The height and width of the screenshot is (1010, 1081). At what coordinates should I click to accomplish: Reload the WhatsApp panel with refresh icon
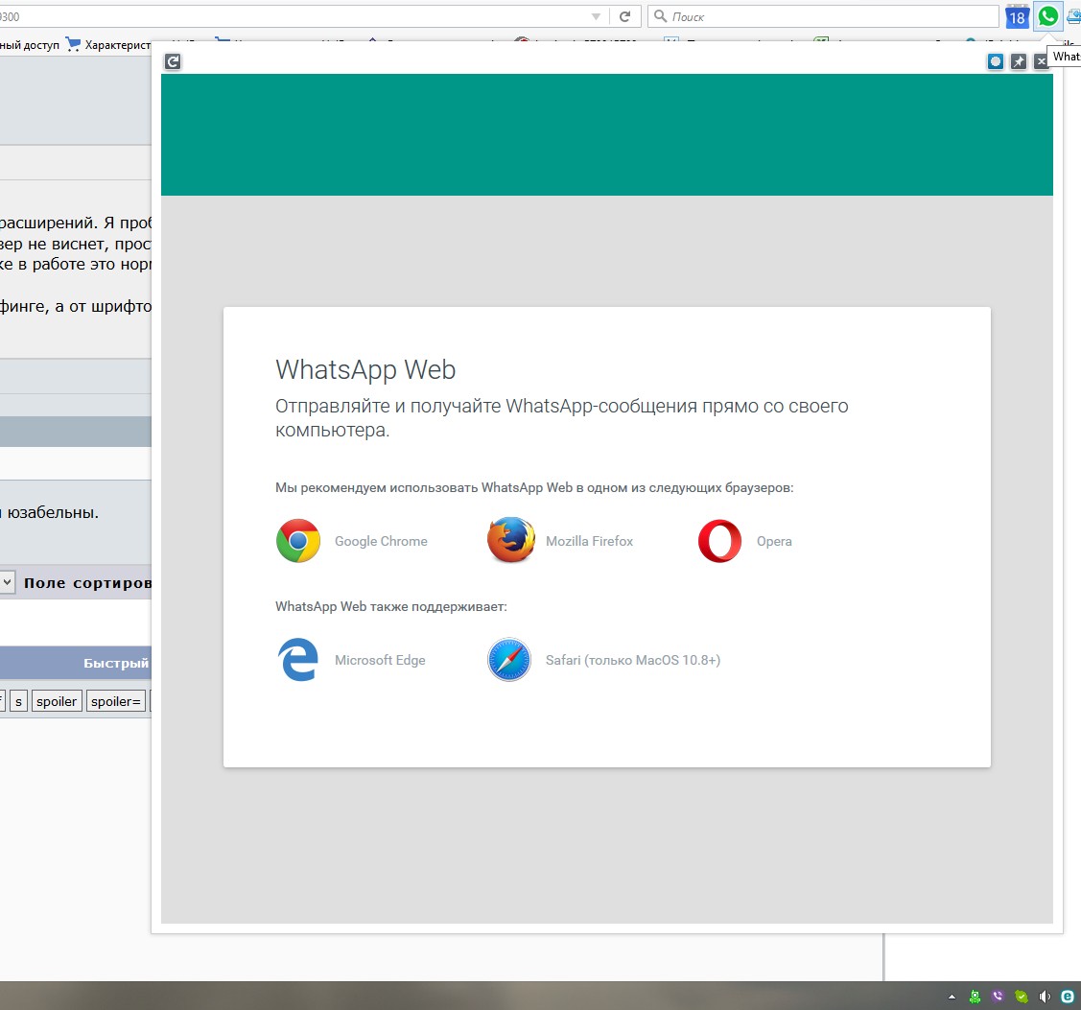pos(173,62)
